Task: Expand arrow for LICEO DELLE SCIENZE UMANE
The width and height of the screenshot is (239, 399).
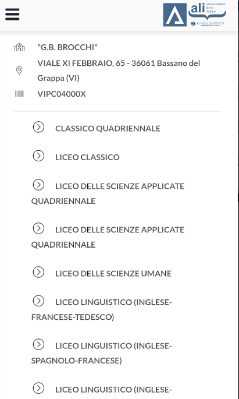Action: click(x=38, y=272)
